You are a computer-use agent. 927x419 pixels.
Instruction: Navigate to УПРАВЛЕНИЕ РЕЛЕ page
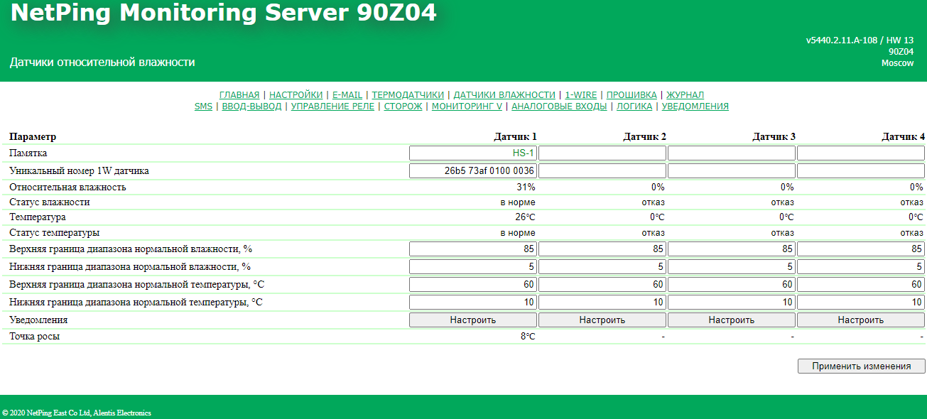point(333,107)
